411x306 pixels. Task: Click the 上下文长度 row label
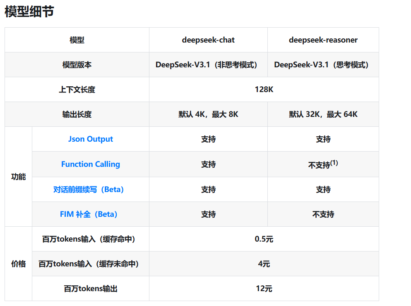click(x=77, y=90)
